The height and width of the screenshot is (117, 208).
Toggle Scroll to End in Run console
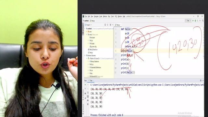click(x=88, y=97)
